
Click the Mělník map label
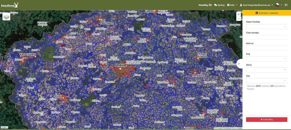click(127, 44)
